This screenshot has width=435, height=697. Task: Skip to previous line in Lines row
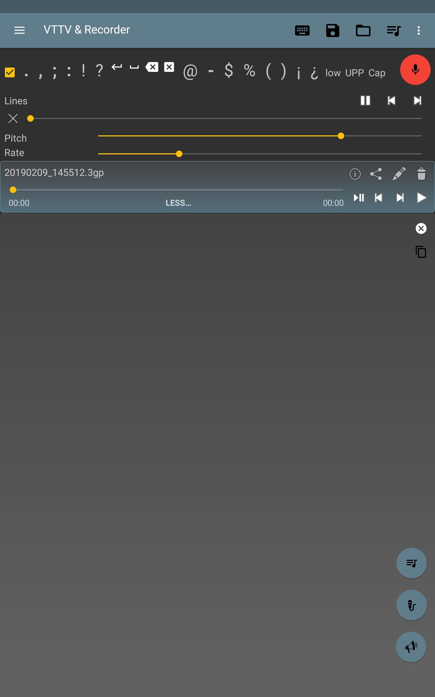point(391,100)
